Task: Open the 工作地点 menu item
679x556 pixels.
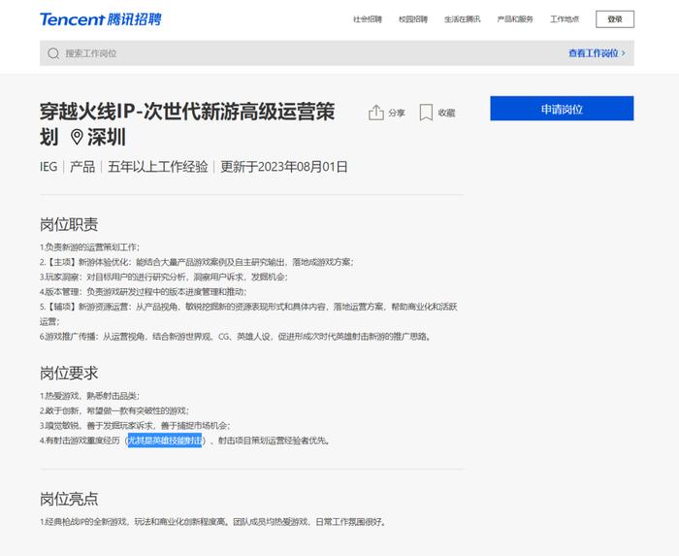Action: (565, 19)
